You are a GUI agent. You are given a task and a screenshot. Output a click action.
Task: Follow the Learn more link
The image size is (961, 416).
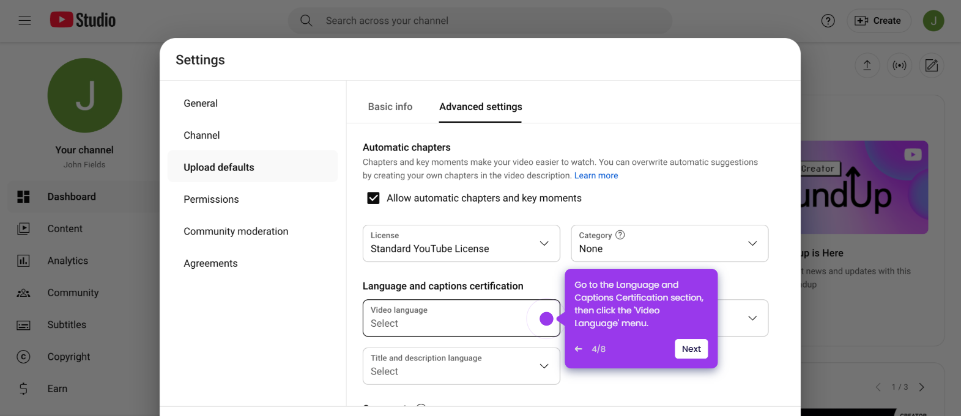click(x=596, y=175)
